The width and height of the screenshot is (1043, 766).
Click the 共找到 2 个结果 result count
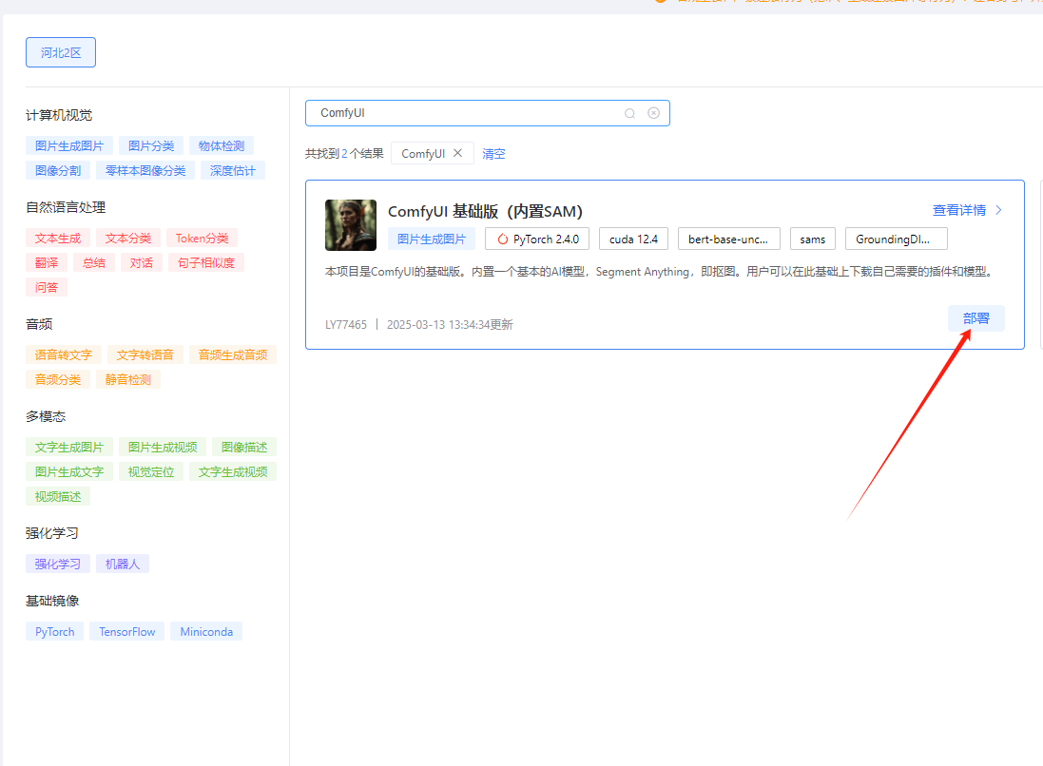[x=344, y=154]
